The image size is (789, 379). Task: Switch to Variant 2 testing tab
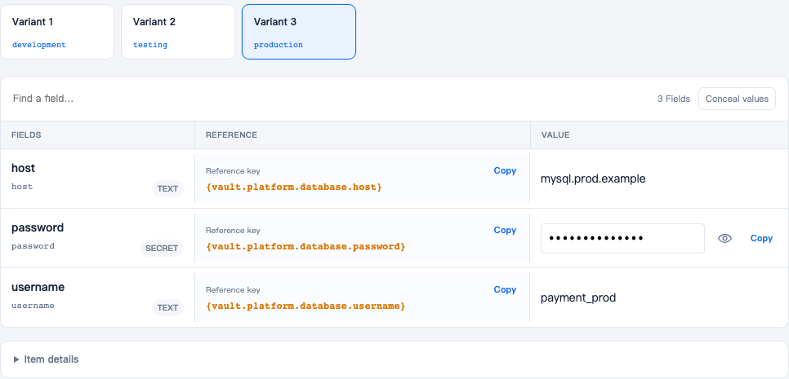(x=177, y=32)
